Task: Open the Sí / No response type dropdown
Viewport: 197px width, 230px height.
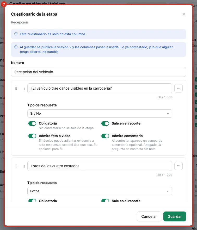Action: pyautogui.click(x=100, y=114)
